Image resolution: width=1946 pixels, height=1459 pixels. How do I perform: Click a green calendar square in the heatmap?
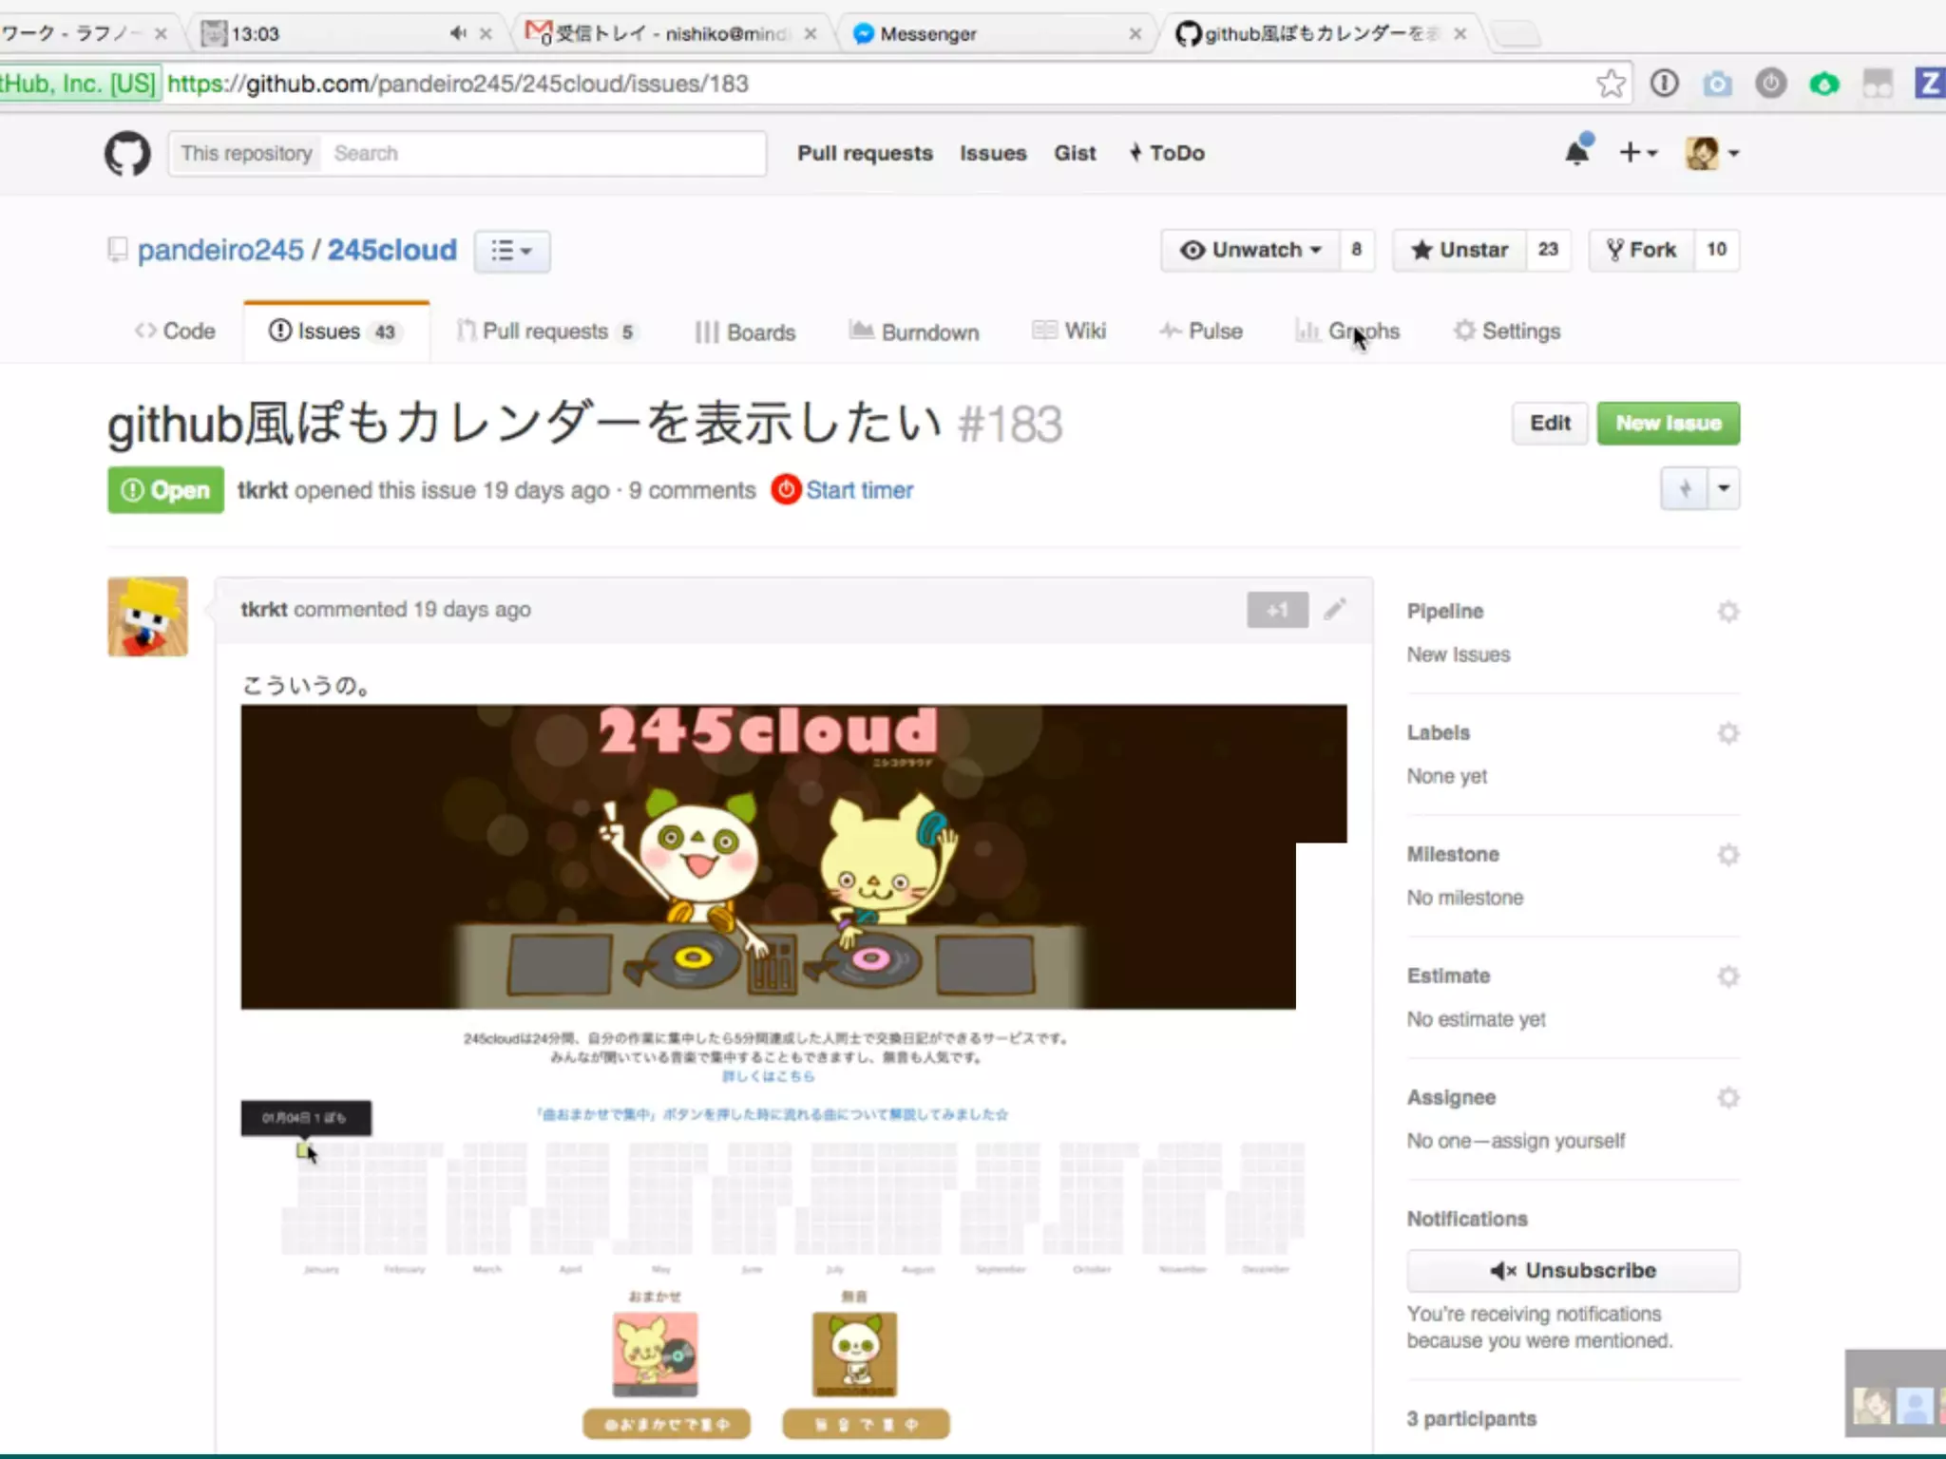[302, 1150]
